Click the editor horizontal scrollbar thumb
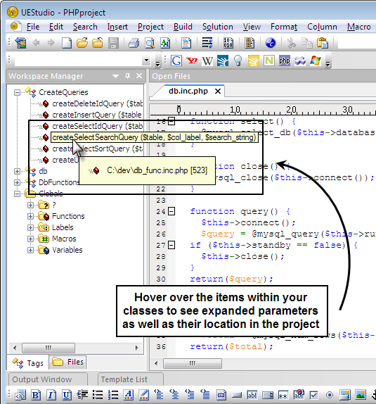 coord(193,363)
